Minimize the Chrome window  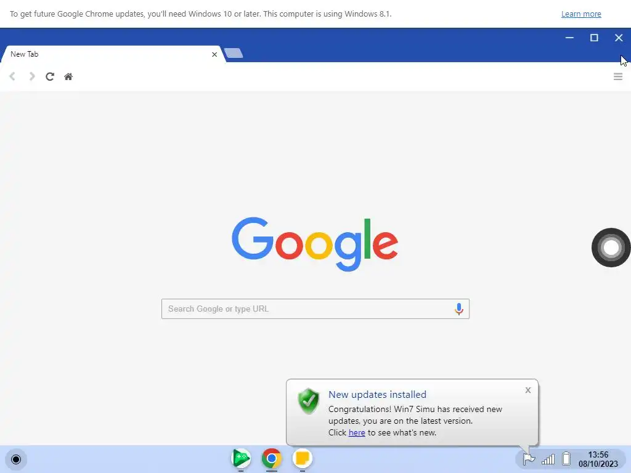tap(569, 38)
